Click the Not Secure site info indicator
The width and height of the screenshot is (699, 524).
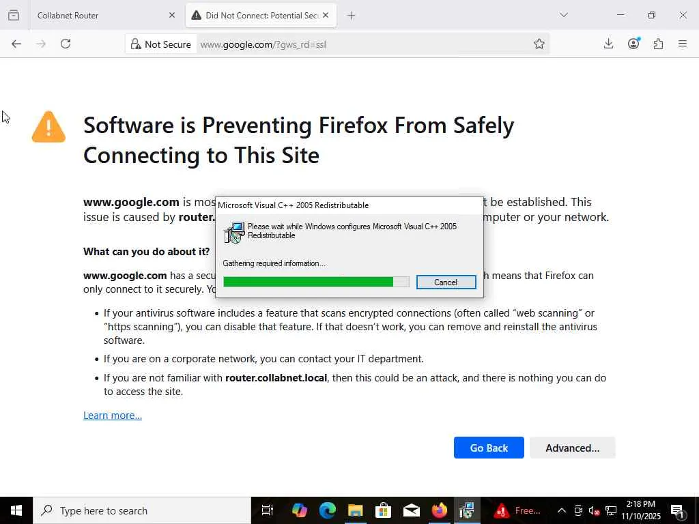point(161,44)
